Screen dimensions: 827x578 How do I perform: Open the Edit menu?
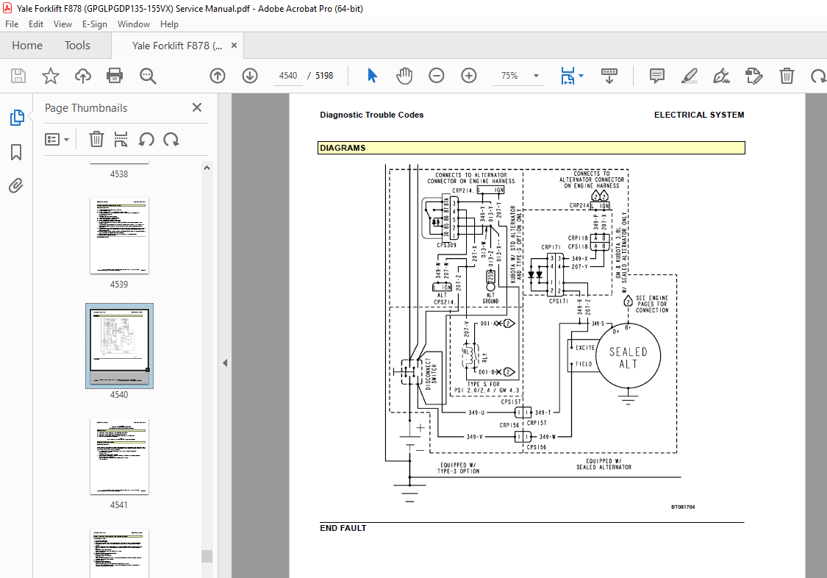click(36, 24)
